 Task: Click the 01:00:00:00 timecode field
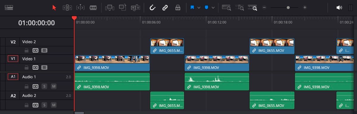(37, 23)
